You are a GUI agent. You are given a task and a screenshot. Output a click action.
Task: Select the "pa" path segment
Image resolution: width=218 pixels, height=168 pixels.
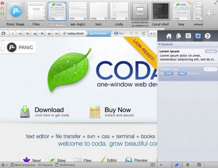pos(50,34)
